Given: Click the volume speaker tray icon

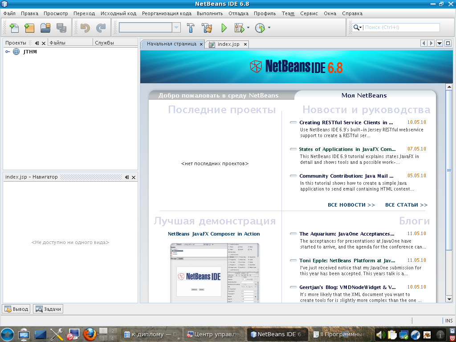Looking at the screenshot, I should (381, 335).
